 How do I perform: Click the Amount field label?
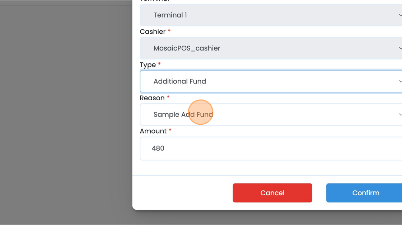point(153,131)
